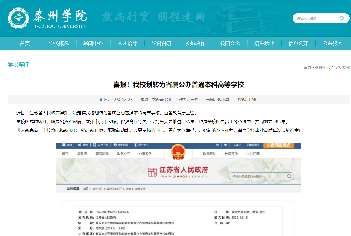Click 要闻动态 in embedded government menu

click(102, 154)
